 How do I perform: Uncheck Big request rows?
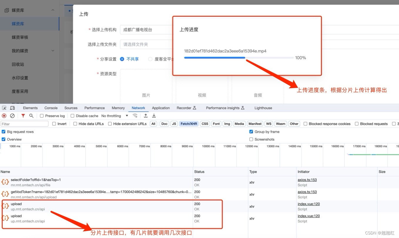[4, 132]
